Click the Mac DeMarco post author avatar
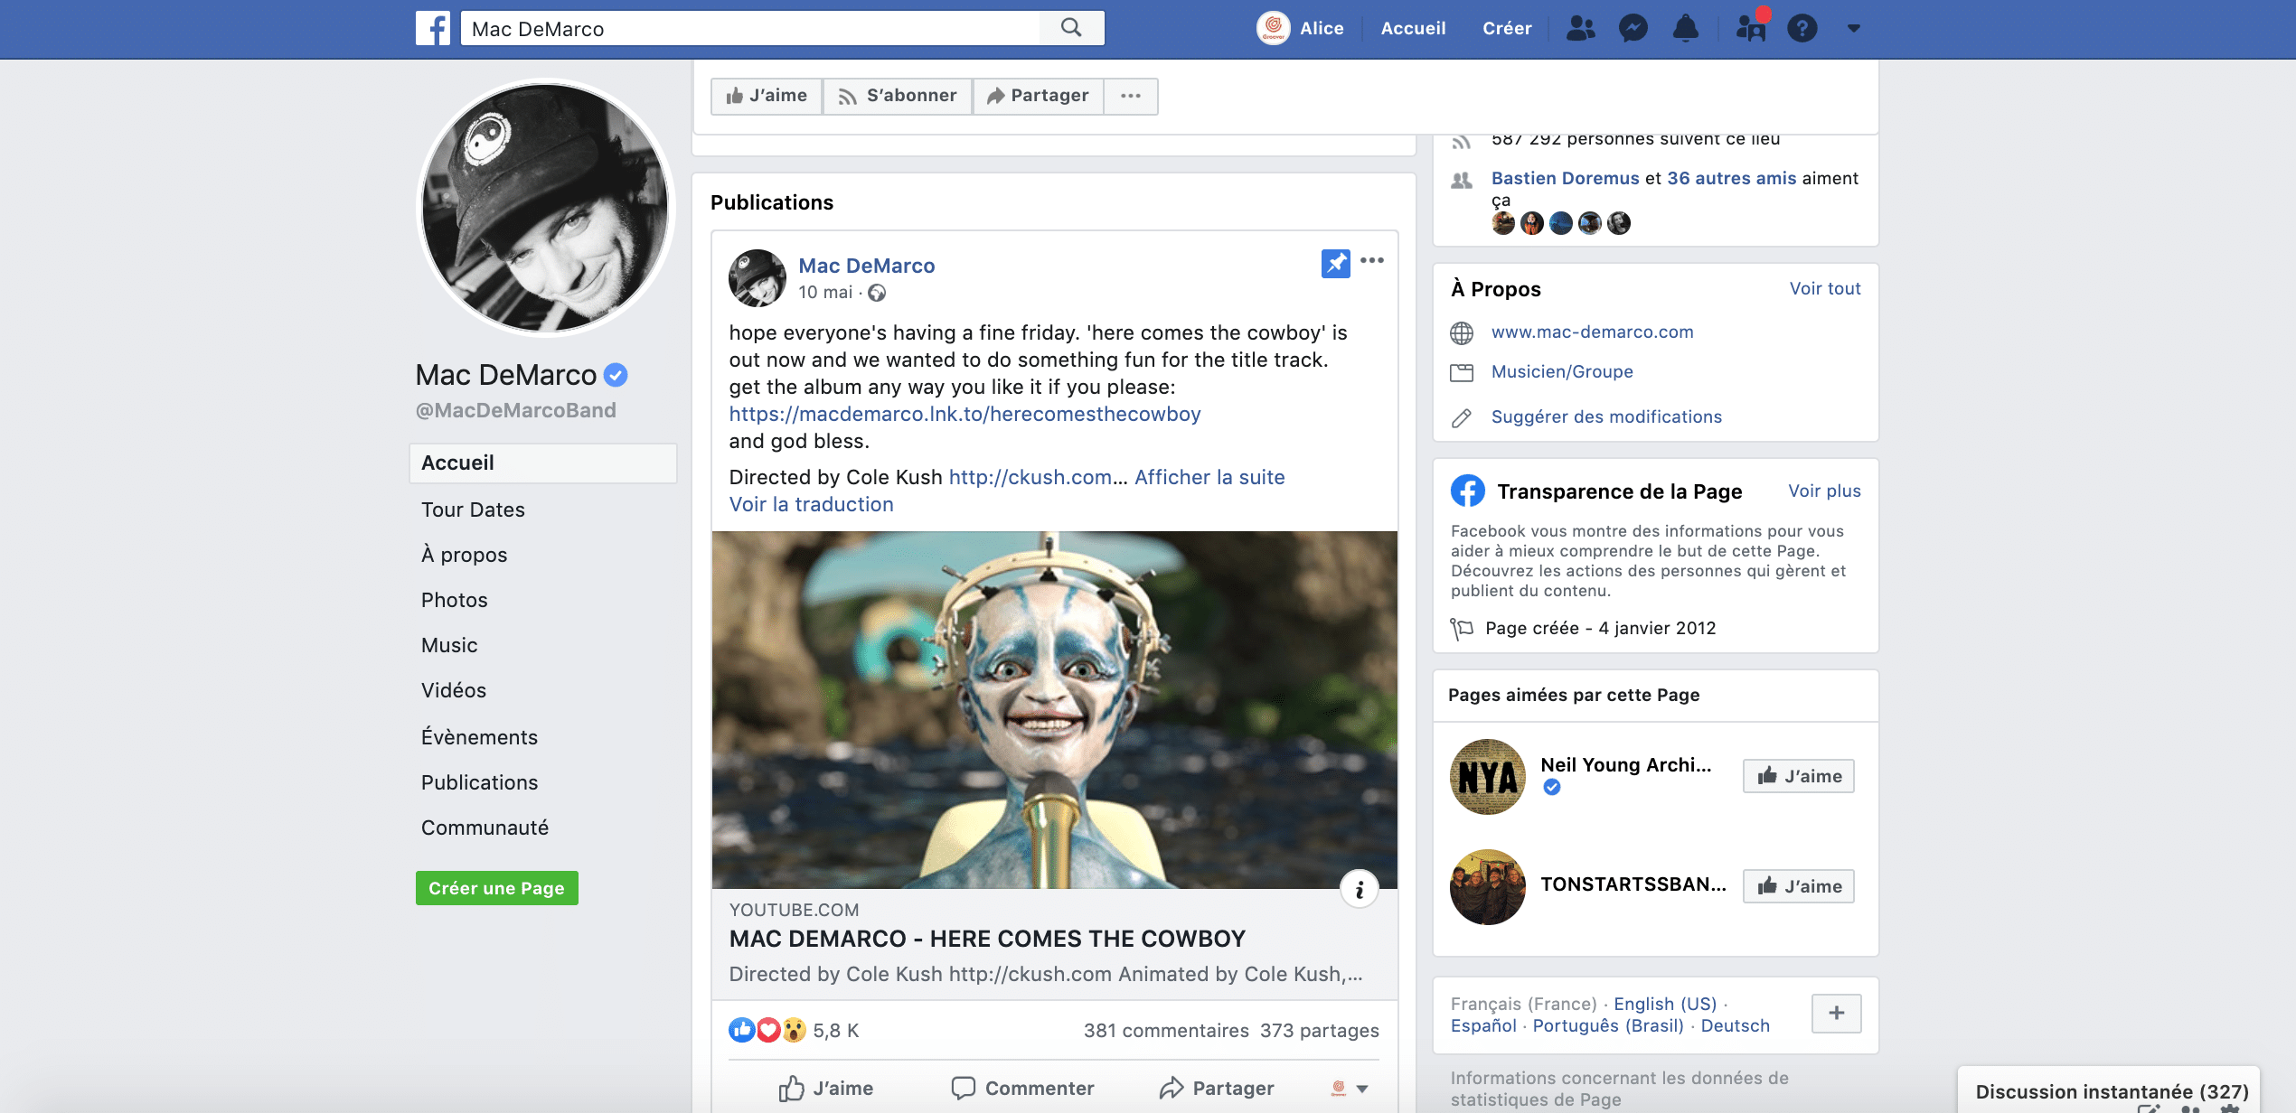This screenshot has height=1113, width=2296. (x=757, y=277)
